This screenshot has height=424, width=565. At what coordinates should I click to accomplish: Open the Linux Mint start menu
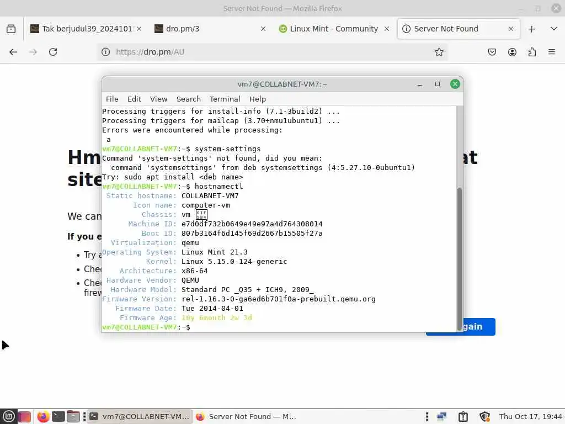(9, 416)
